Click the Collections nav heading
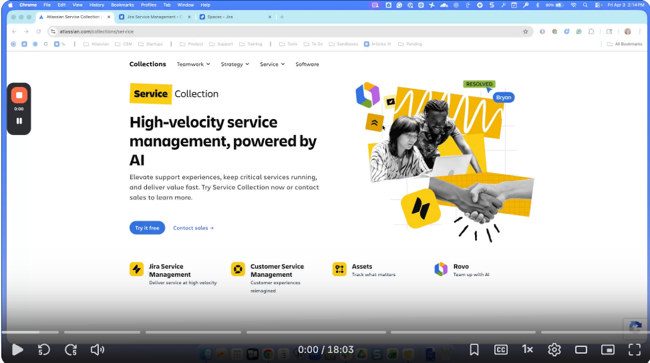The width and height of the screenshot is (650, 363). pos(148,64)
